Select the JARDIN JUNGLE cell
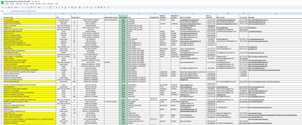Image resolution: width=302 pixels, height=125 pixels. (30, 48)
